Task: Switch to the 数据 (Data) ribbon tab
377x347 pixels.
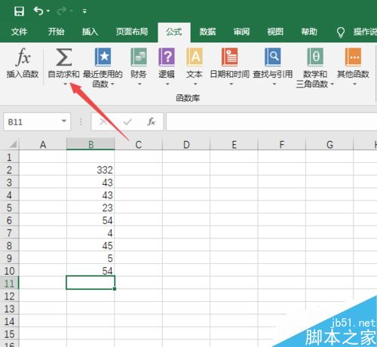Action: click(x=207, y=32)
